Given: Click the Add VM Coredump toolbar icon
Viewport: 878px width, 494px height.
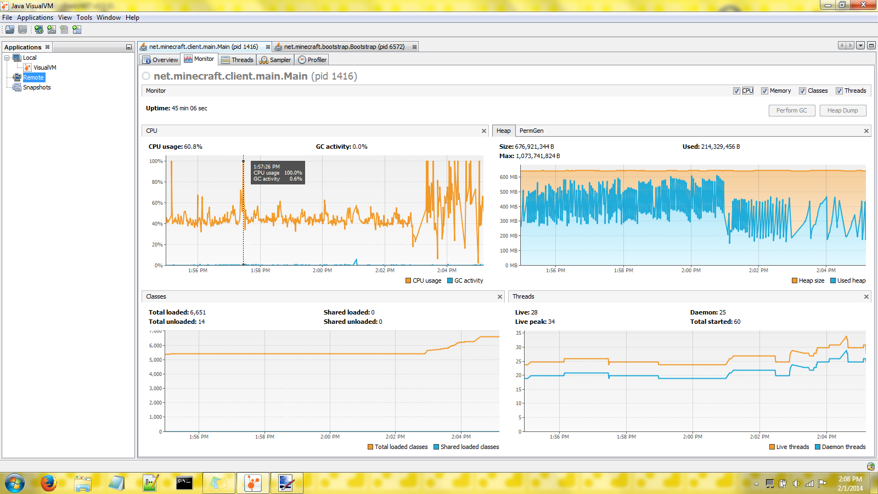Looking at the screenshot, I should tap(64, 30).
